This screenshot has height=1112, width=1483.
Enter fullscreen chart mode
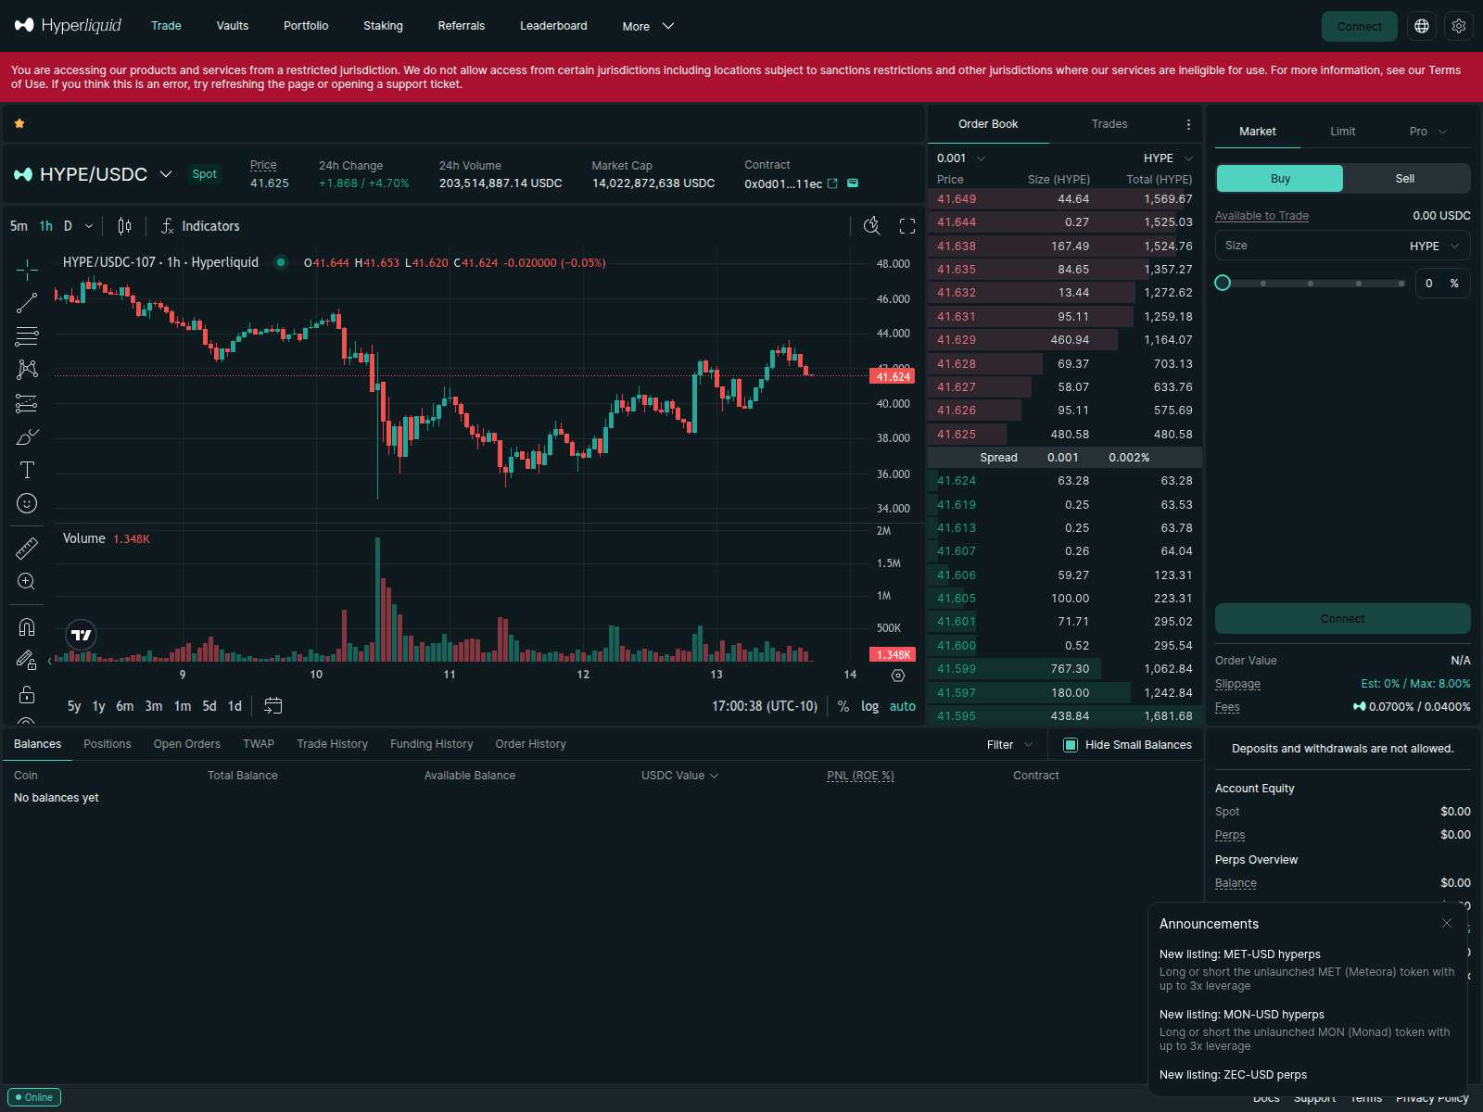click(x=907, y=226)
